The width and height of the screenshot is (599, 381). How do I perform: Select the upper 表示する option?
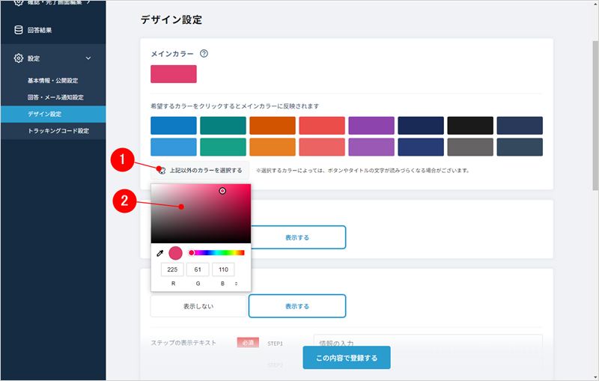pos(297,237)
